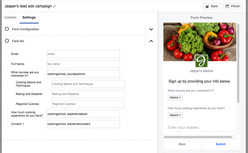Click the Email field ID input
Viewport: 248px width, 153px height.
(x=83, y=54)
